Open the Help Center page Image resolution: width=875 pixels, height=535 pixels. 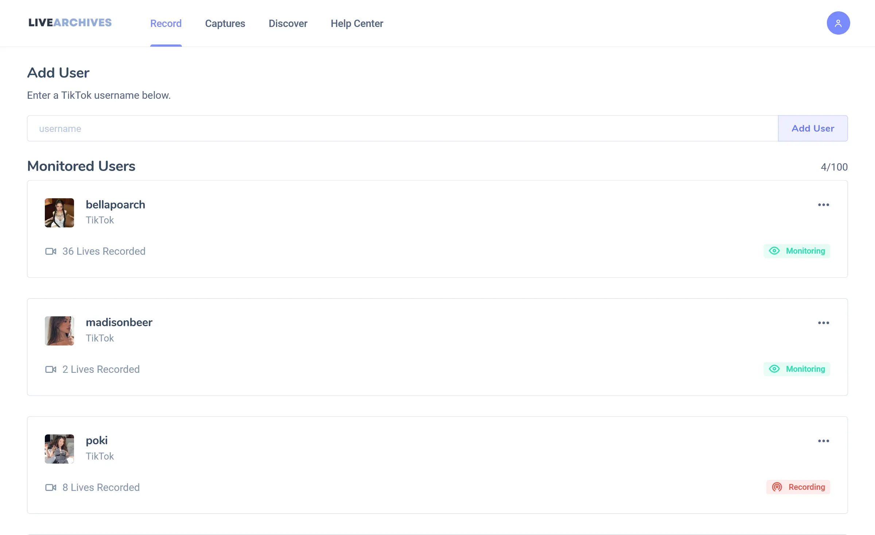(357, 23)
